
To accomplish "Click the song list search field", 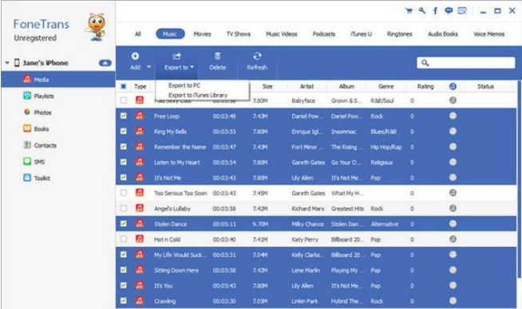I will tap(466, 62).
